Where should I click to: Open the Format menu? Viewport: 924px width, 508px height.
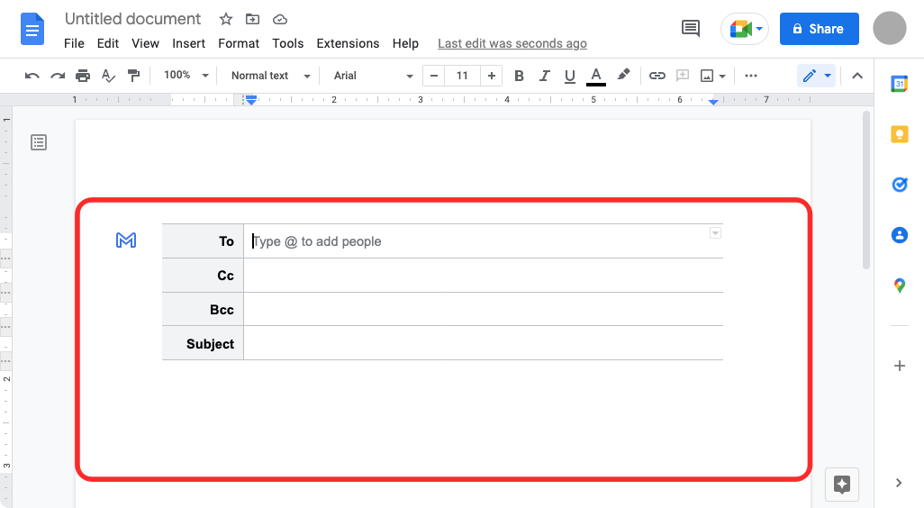(x=239, y=43)
